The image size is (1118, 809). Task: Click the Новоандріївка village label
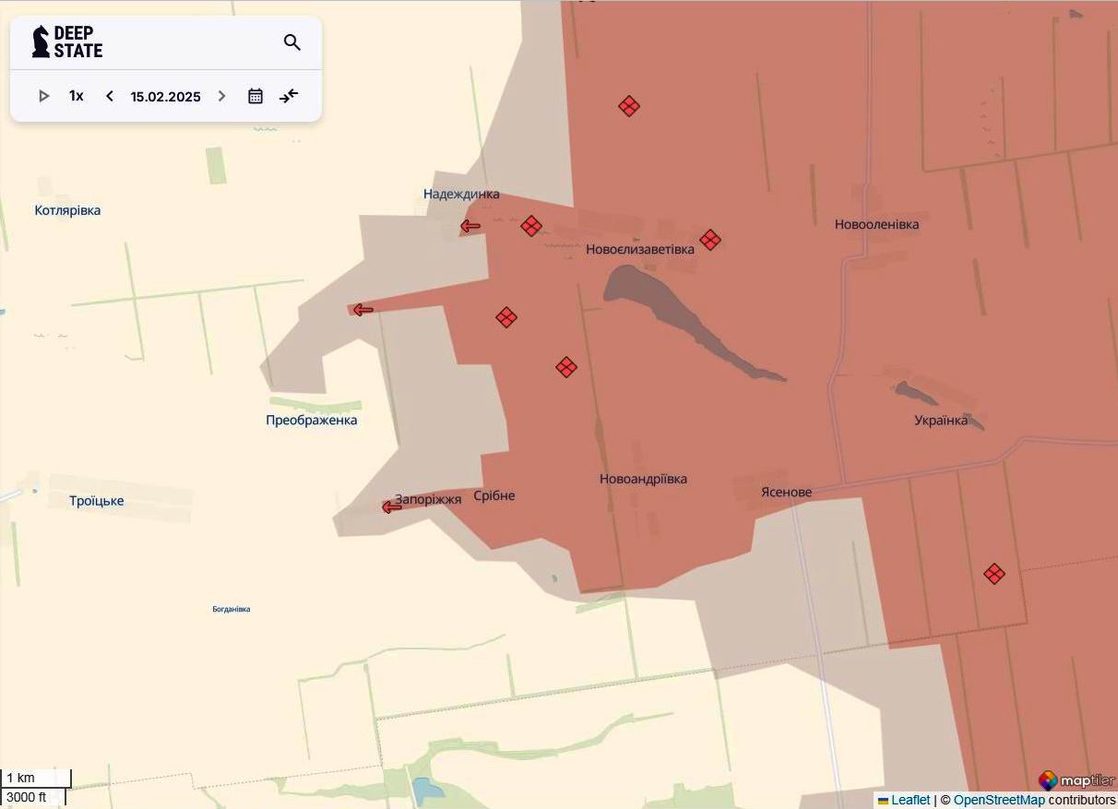click(x=644, y=478)
